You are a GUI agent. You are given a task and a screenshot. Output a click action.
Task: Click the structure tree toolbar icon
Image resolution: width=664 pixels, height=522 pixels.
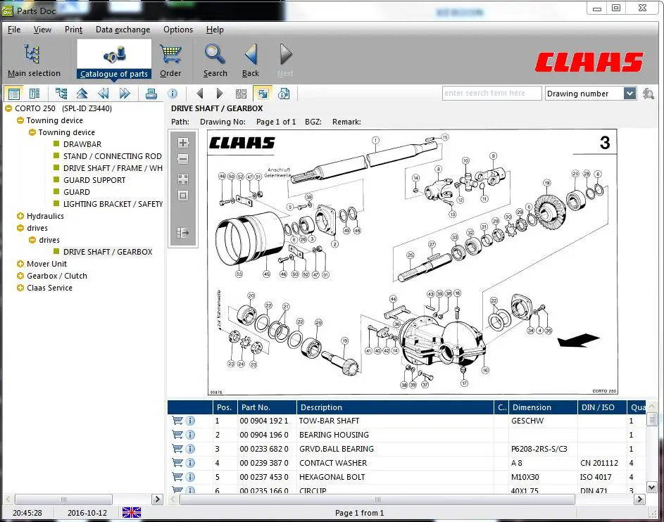(61, 94)
